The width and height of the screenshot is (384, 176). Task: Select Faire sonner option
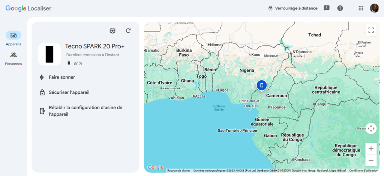[62, 77]
